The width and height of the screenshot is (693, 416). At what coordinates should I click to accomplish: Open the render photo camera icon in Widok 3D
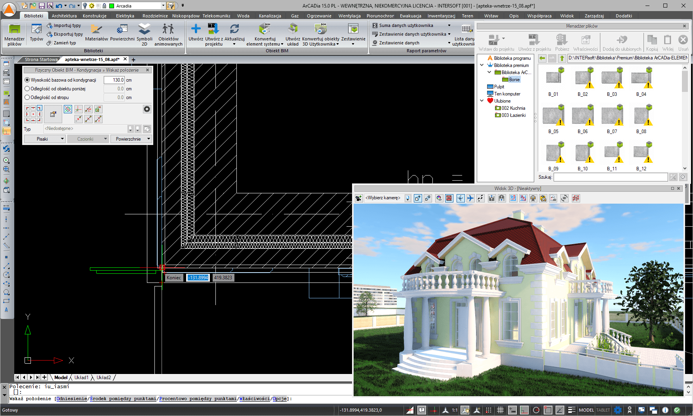pos(533,198)
